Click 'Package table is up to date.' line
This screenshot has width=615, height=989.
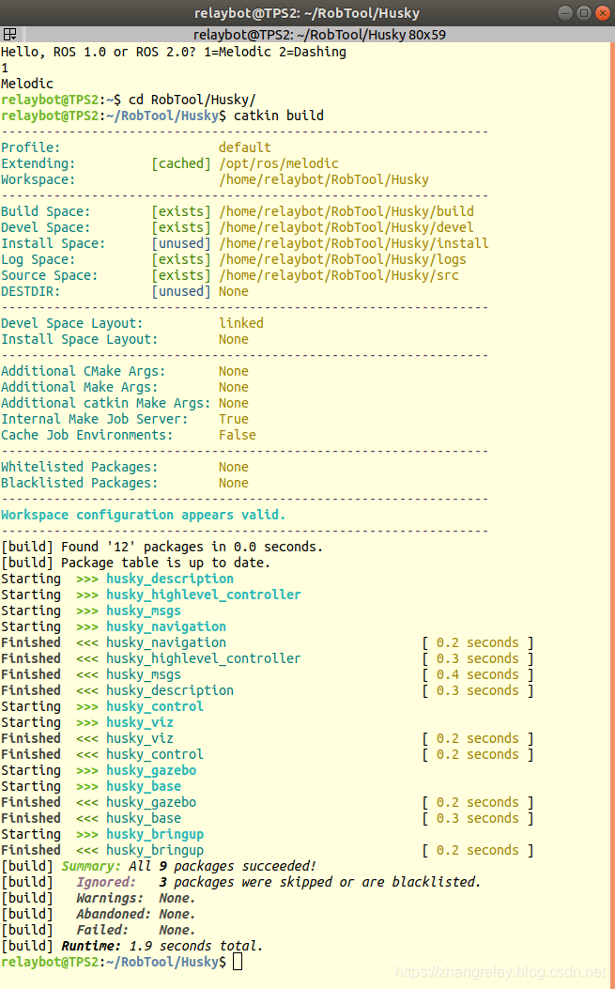(x=135, y=563)
